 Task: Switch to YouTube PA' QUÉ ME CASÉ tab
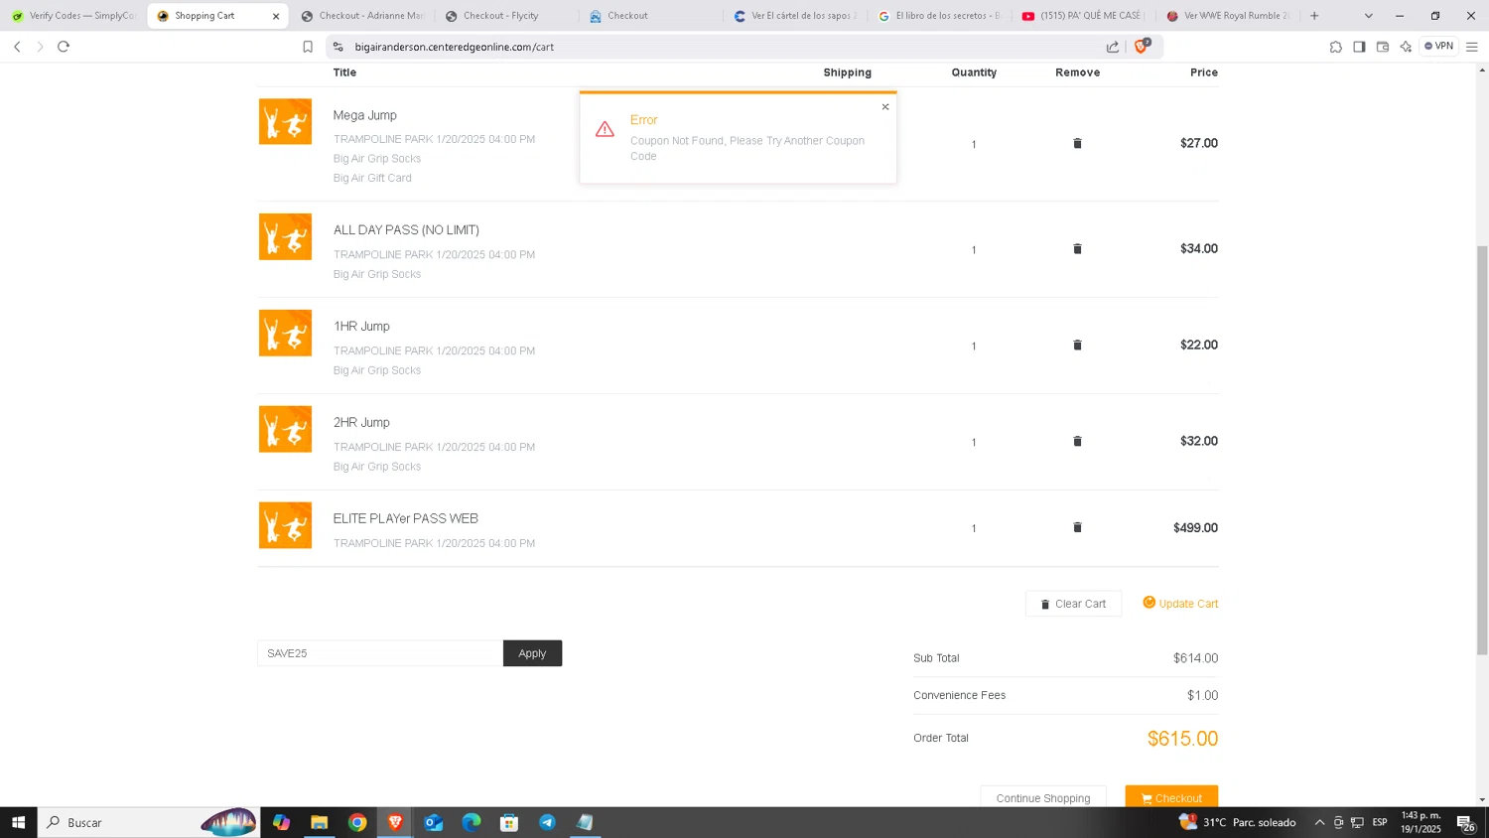tap(1082, 16)
